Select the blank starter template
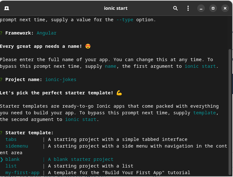This screenshot has height=177, width=233. tap(12, 159)
